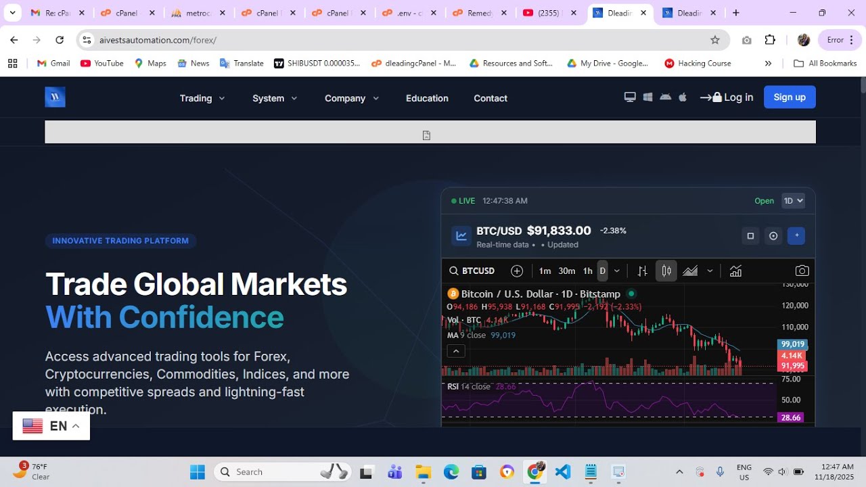This screenshot has width=866, height=487.
Task: Click the Innovative Trading Platform badge
Action: tap(120, 241)
